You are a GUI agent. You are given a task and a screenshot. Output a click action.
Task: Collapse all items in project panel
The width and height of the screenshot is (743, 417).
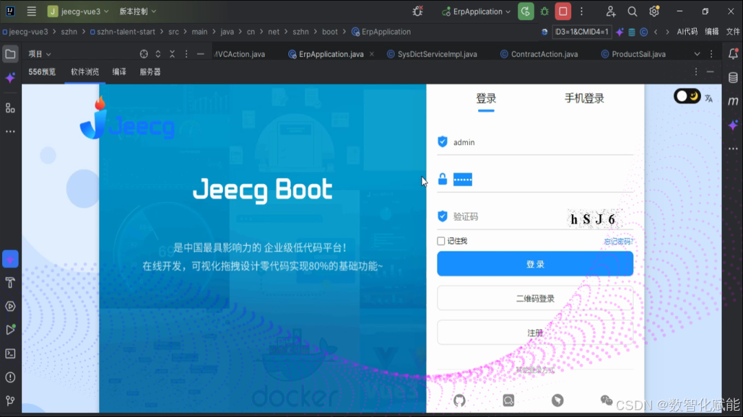coord(173,54)
